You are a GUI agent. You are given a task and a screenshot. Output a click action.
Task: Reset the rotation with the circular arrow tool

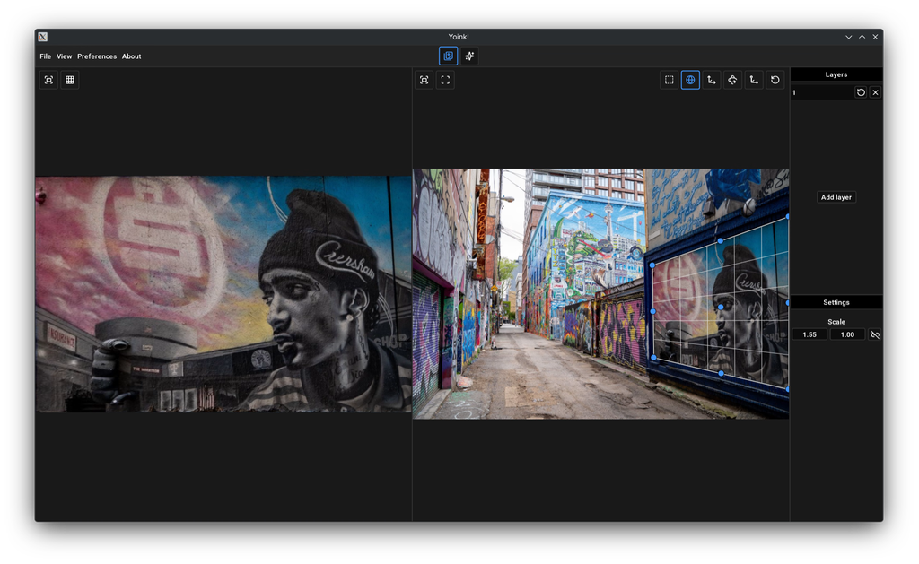point(775,80)
